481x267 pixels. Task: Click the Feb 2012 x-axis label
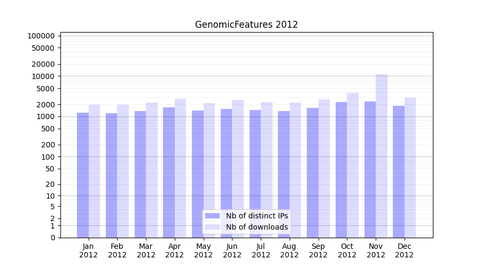pos(117,250)
